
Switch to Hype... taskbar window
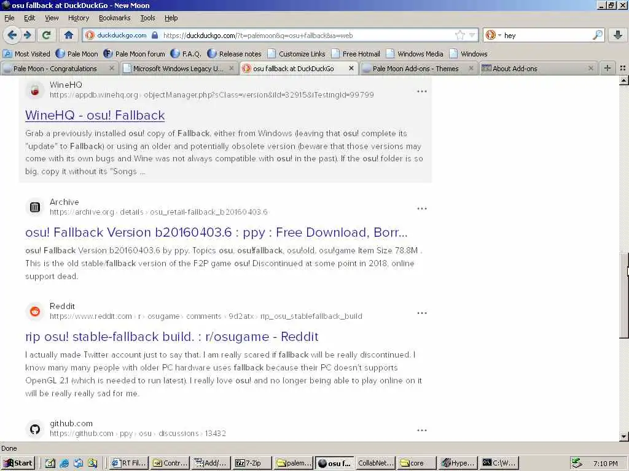(x=458, y=463)
